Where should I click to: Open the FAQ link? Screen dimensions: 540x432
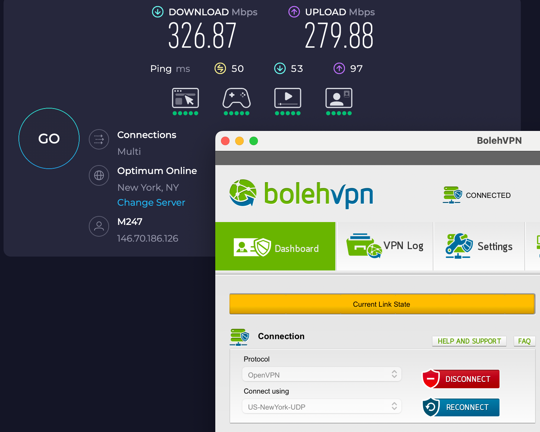coord(524,341)
